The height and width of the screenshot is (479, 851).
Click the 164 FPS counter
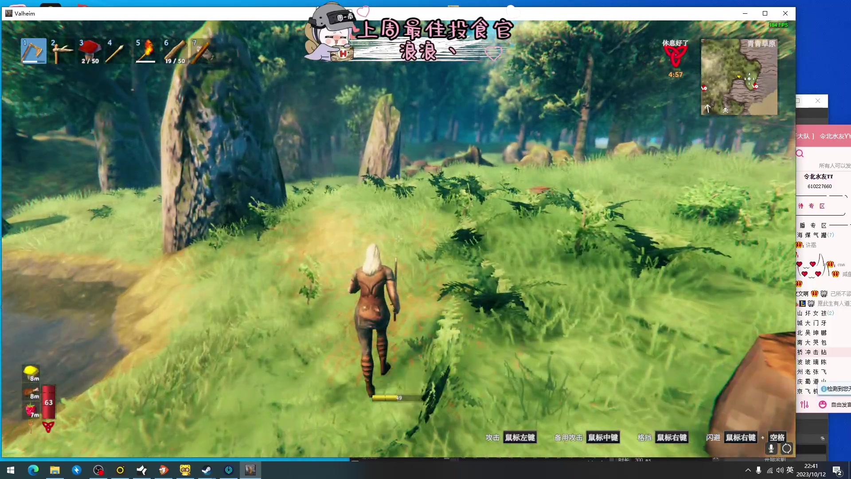(x=778, y=25)
